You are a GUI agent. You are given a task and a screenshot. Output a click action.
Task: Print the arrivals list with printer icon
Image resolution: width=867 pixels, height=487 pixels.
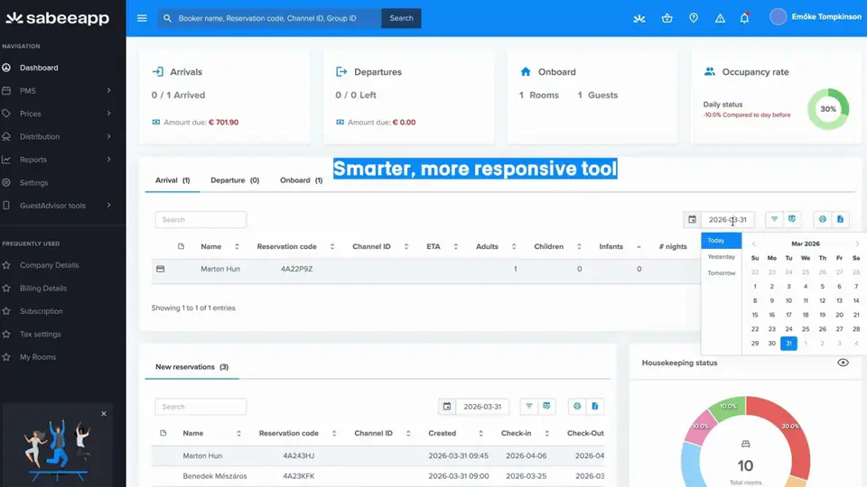[x=822, y=219]
